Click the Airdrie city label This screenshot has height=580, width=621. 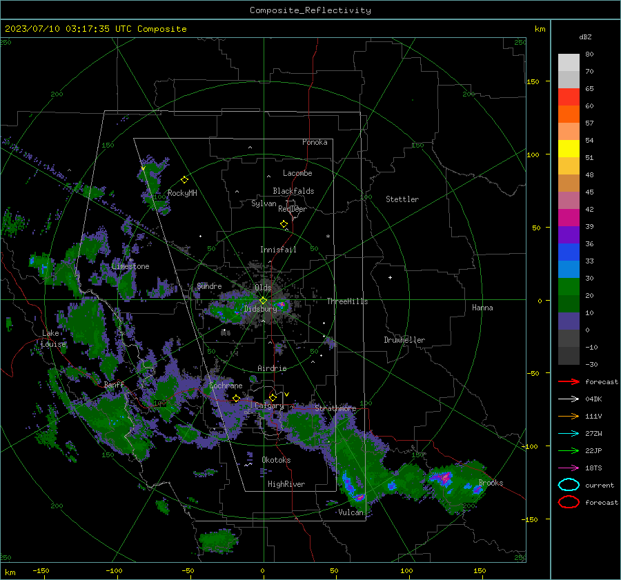tap(272, 368)
